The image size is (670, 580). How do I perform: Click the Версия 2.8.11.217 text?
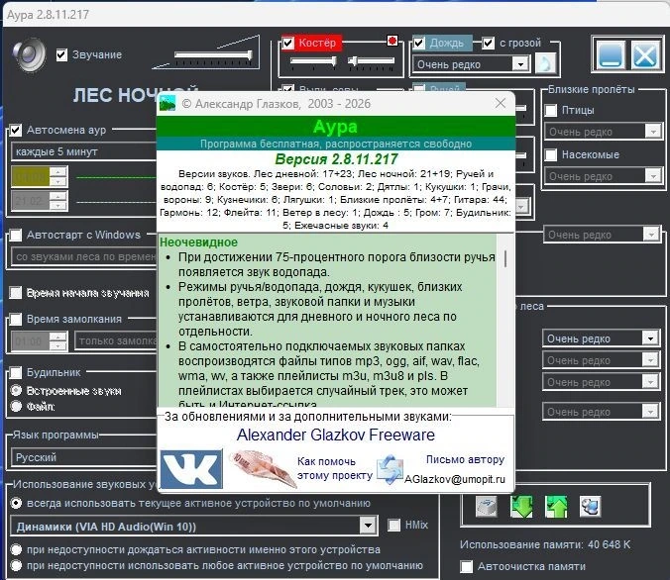[x=336, y=159]
